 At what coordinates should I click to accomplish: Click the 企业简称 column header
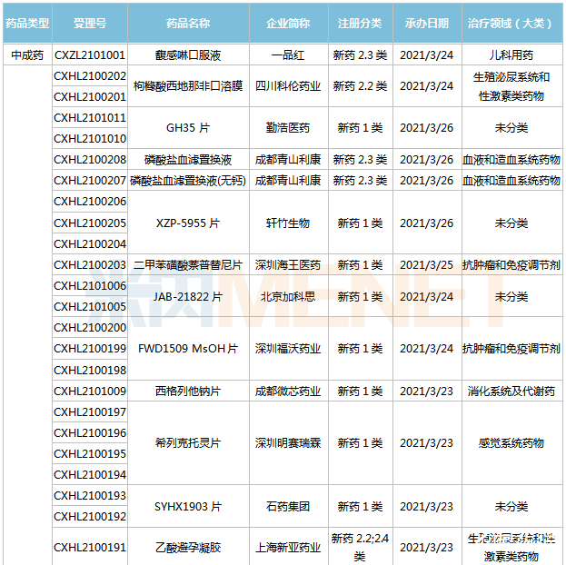click(288, 23)
